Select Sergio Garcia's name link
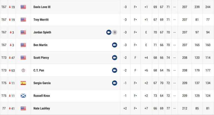The image size is (214, 115). (x=42, y=83)
